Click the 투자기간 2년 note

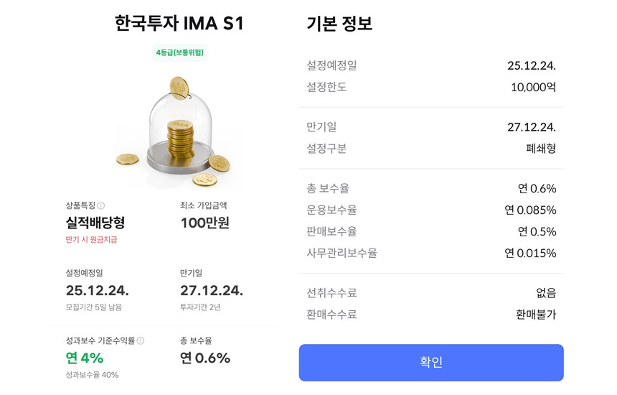(200, 307)
